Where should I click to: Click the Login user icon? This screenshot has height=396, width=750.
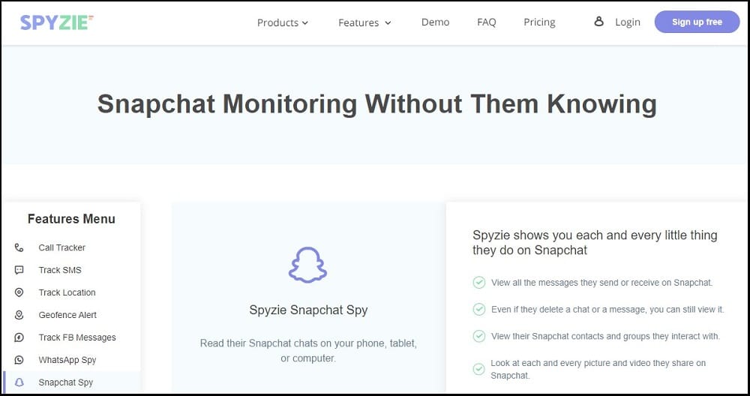[598, 22]
